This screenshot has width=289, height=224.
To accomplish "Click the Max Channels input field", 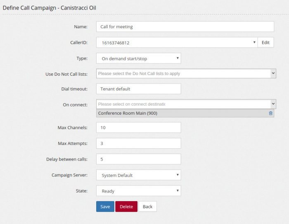I will 138,128.
